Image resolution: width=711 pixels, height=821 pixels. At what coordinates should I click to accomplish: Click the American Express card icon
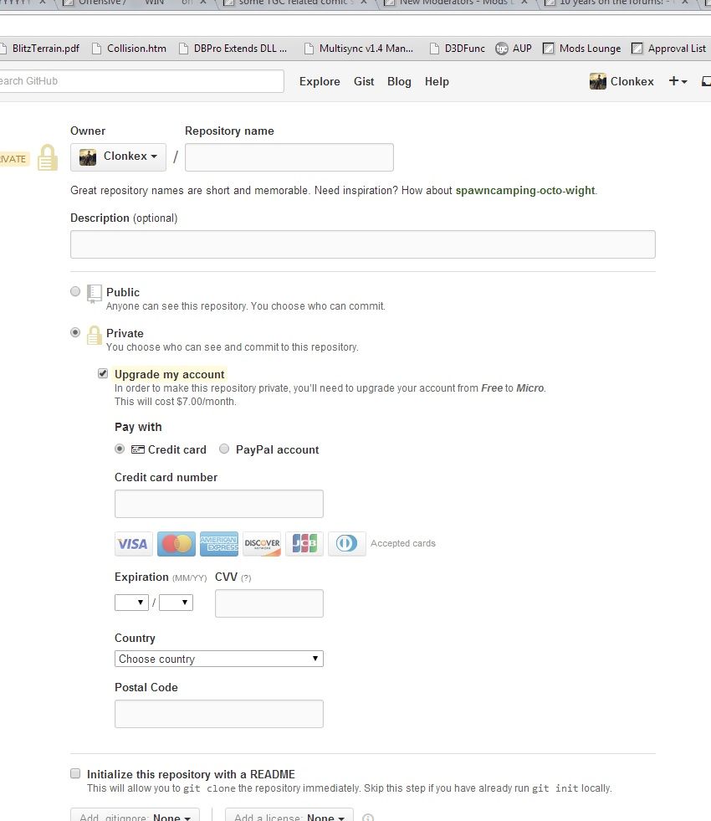click(x=218, y=544)
